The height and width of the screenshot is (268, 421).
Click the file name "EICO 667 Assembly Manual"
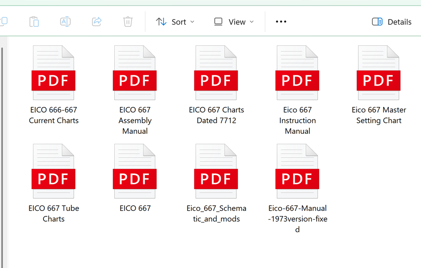135,121
